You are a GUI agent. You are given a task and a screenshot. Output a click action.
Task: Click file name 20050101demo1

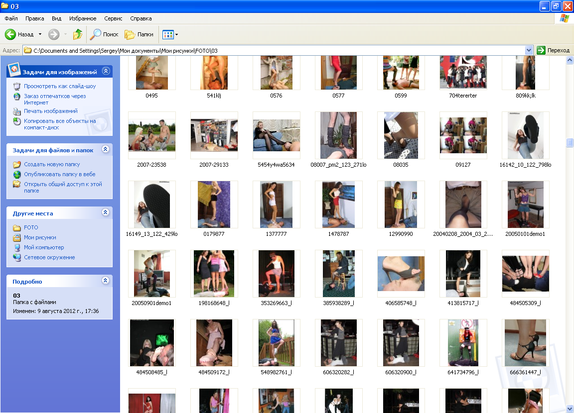click(x=525, y=234)
